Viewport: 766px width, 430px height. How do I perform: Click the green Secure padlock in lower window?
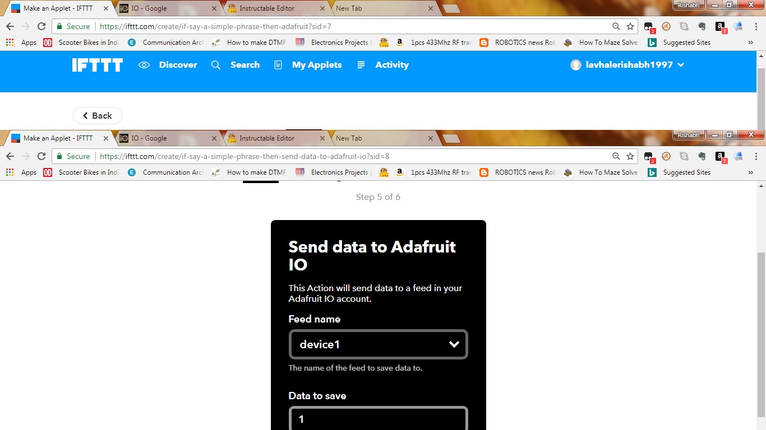60,156
